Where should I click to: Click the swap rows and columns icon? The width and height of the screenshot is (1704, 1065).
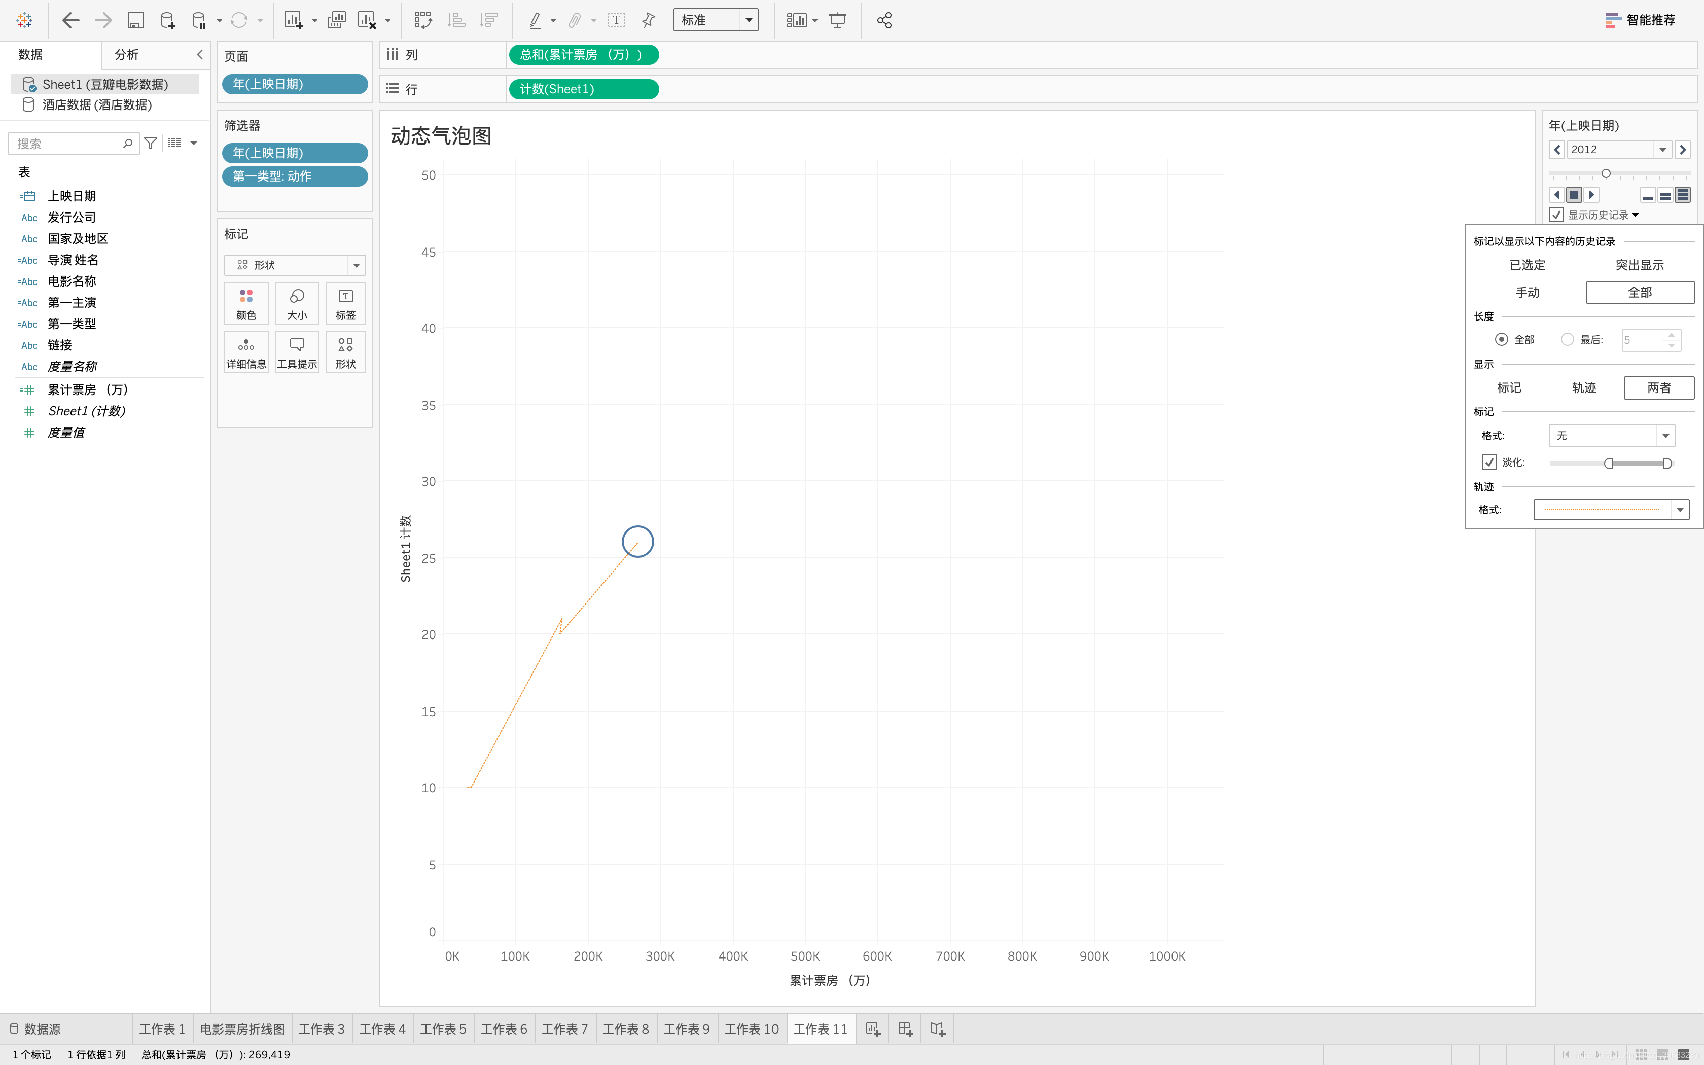tap(422, 20)
